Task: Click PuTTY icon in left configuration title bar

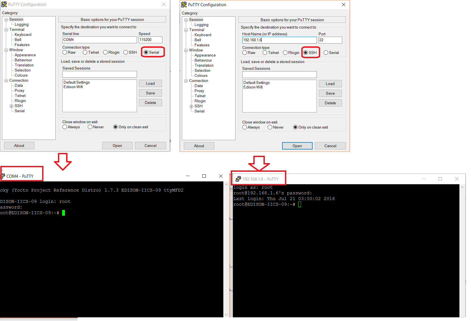Action: tap(4, 4)
